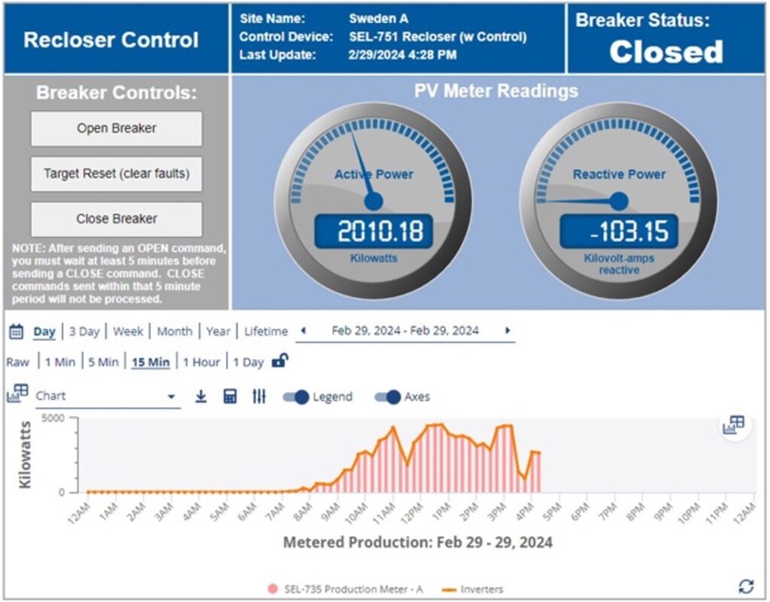Image resolution: width=770 pixels, height=602 pixels.
Task: Toggle the Axes switch
Action: point(387,398)
